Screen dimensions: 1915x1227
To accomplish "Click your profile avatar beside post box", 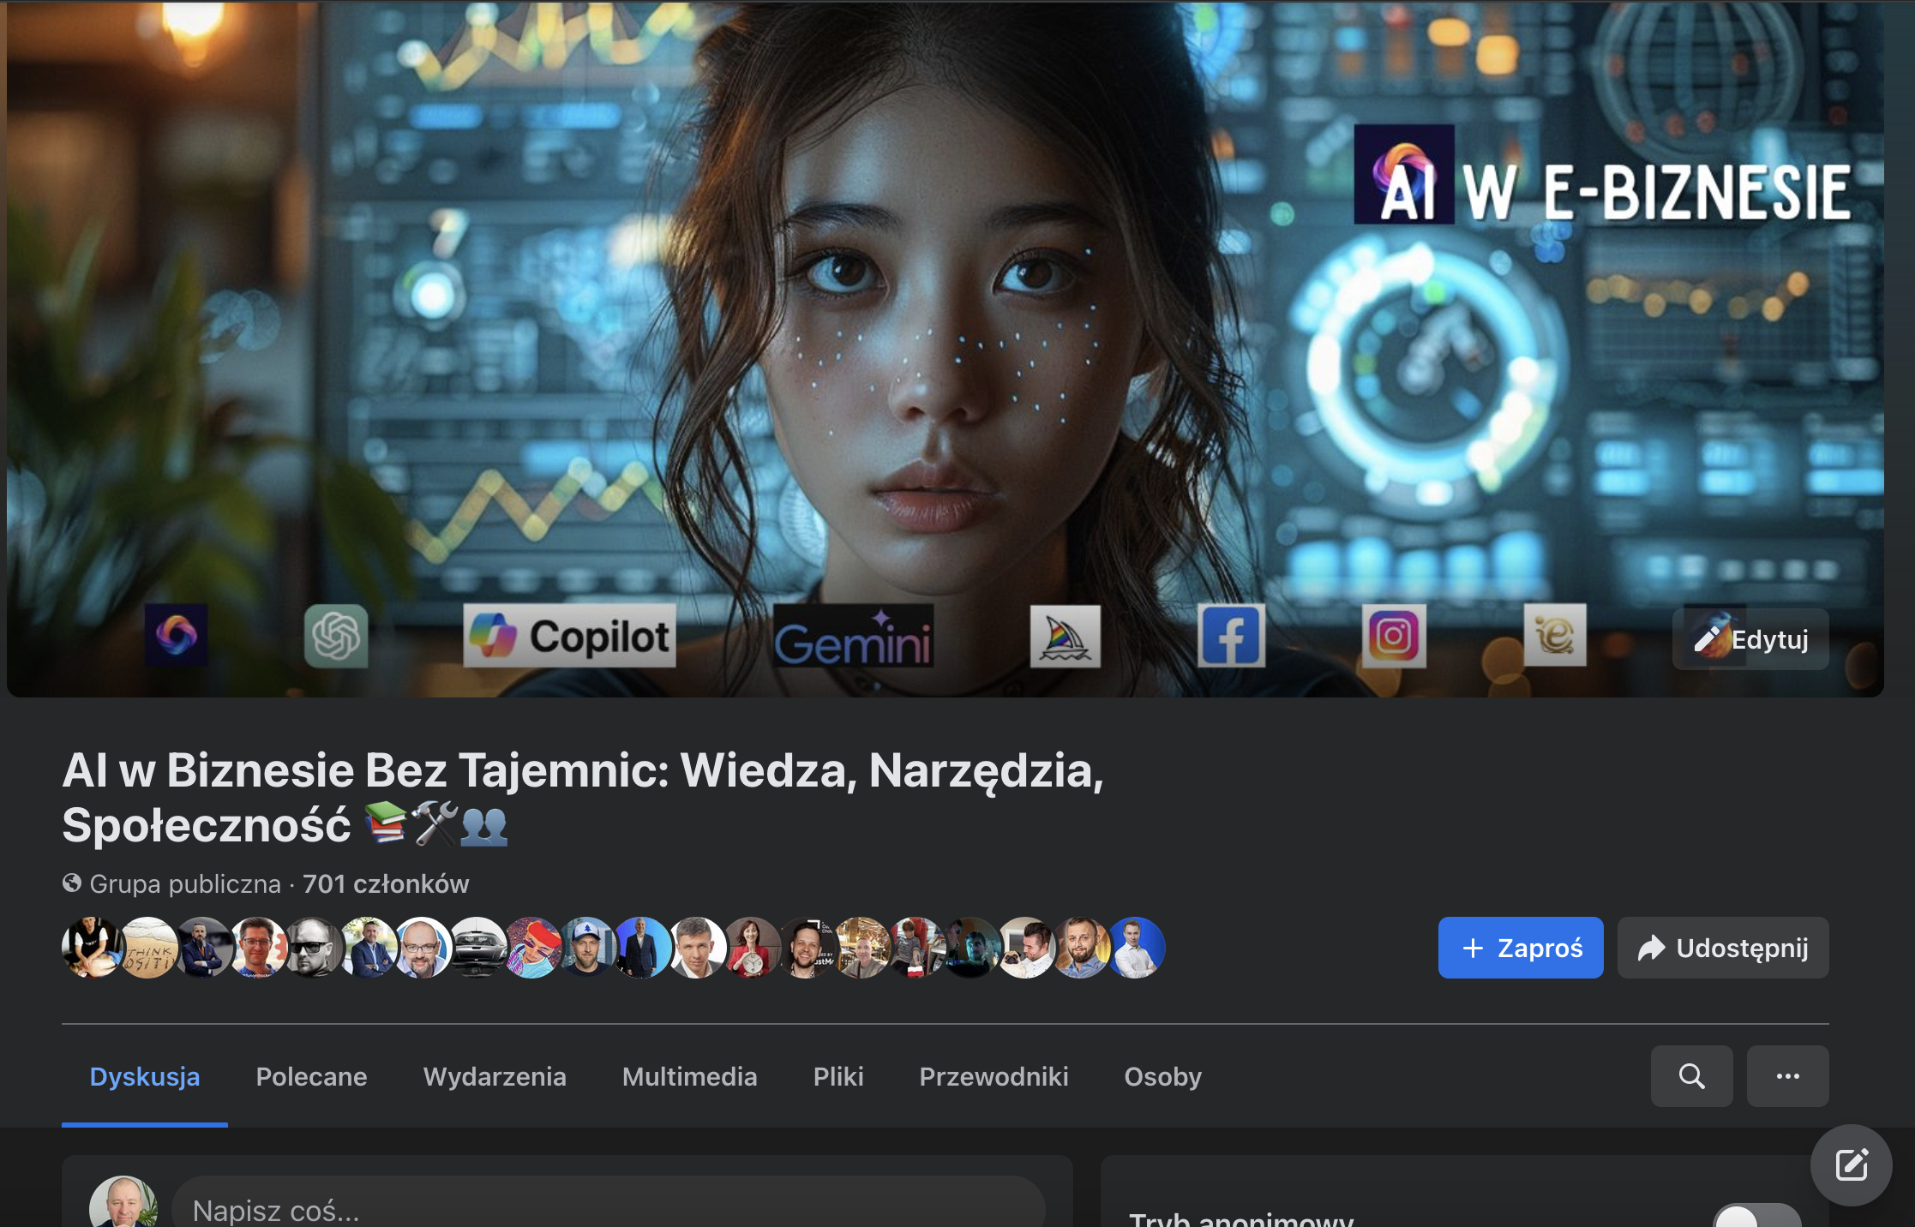I will pos(123,1203).
